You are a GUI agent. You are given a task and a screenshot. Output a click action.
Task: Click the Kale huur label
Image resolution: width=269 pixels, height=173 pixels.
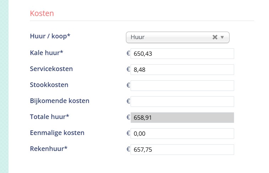pos(47,53)
